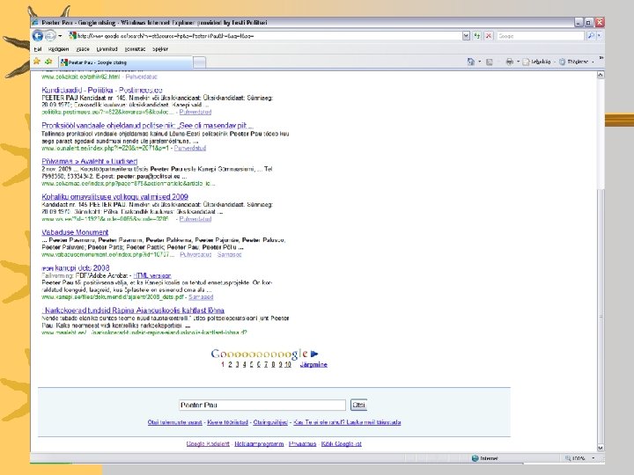Viewport: 634px width, 475px height.
Task: Click the Otsi search button
Action: (x=358, y=405)
